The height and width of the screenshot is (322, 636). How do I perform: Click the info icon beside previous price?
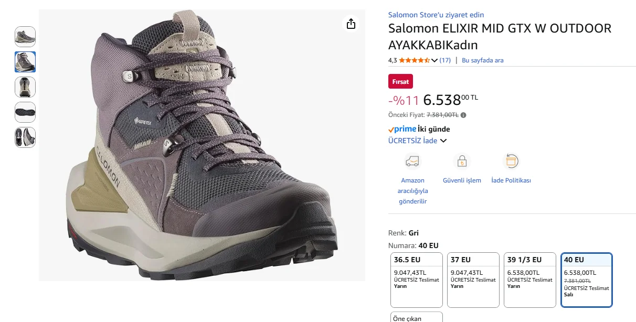tap(463, 115)
